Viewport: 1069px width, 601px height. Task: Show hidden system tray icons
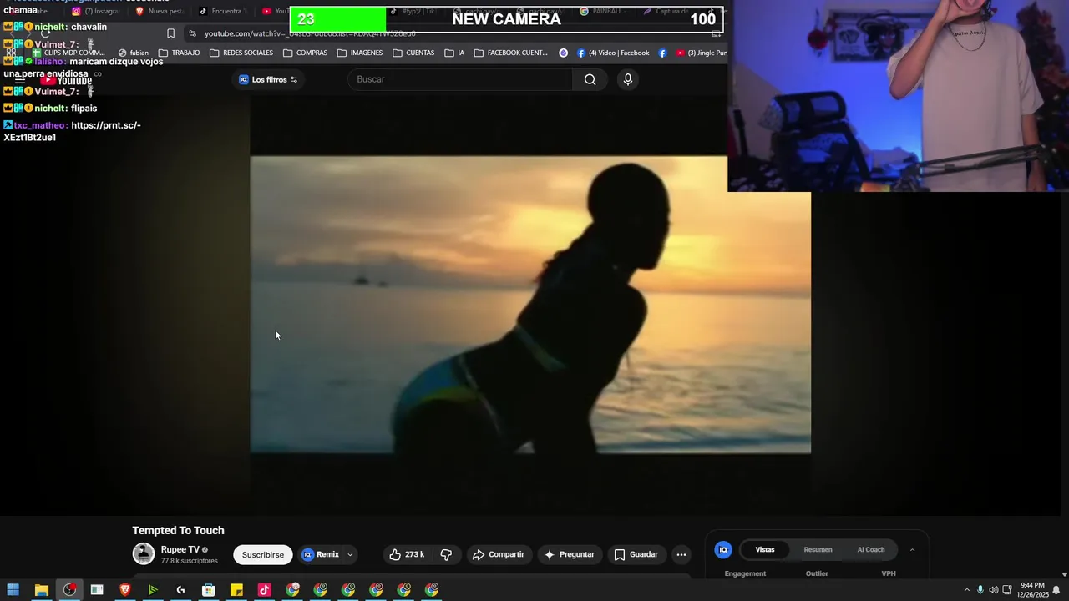tap(967, 590)
